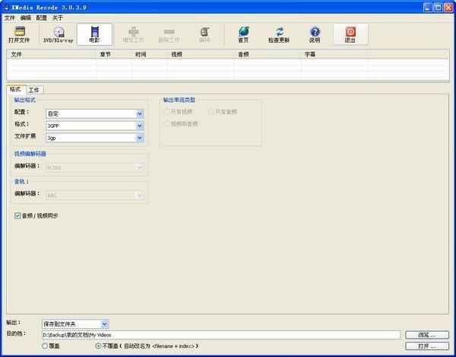Close the XMedia Recode window
The height and width of the screenshot is (357, 456).
pos(448,8)
